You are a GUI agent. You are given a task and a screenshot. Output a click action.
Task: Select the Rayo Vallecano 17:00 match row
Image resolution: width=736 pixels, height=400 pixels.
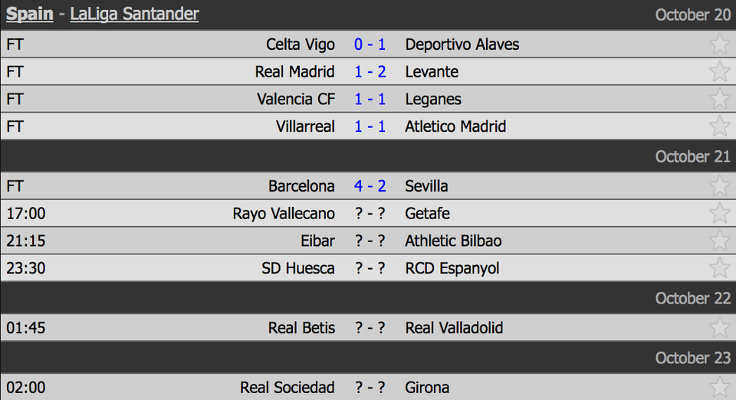[x=368, y=213]
